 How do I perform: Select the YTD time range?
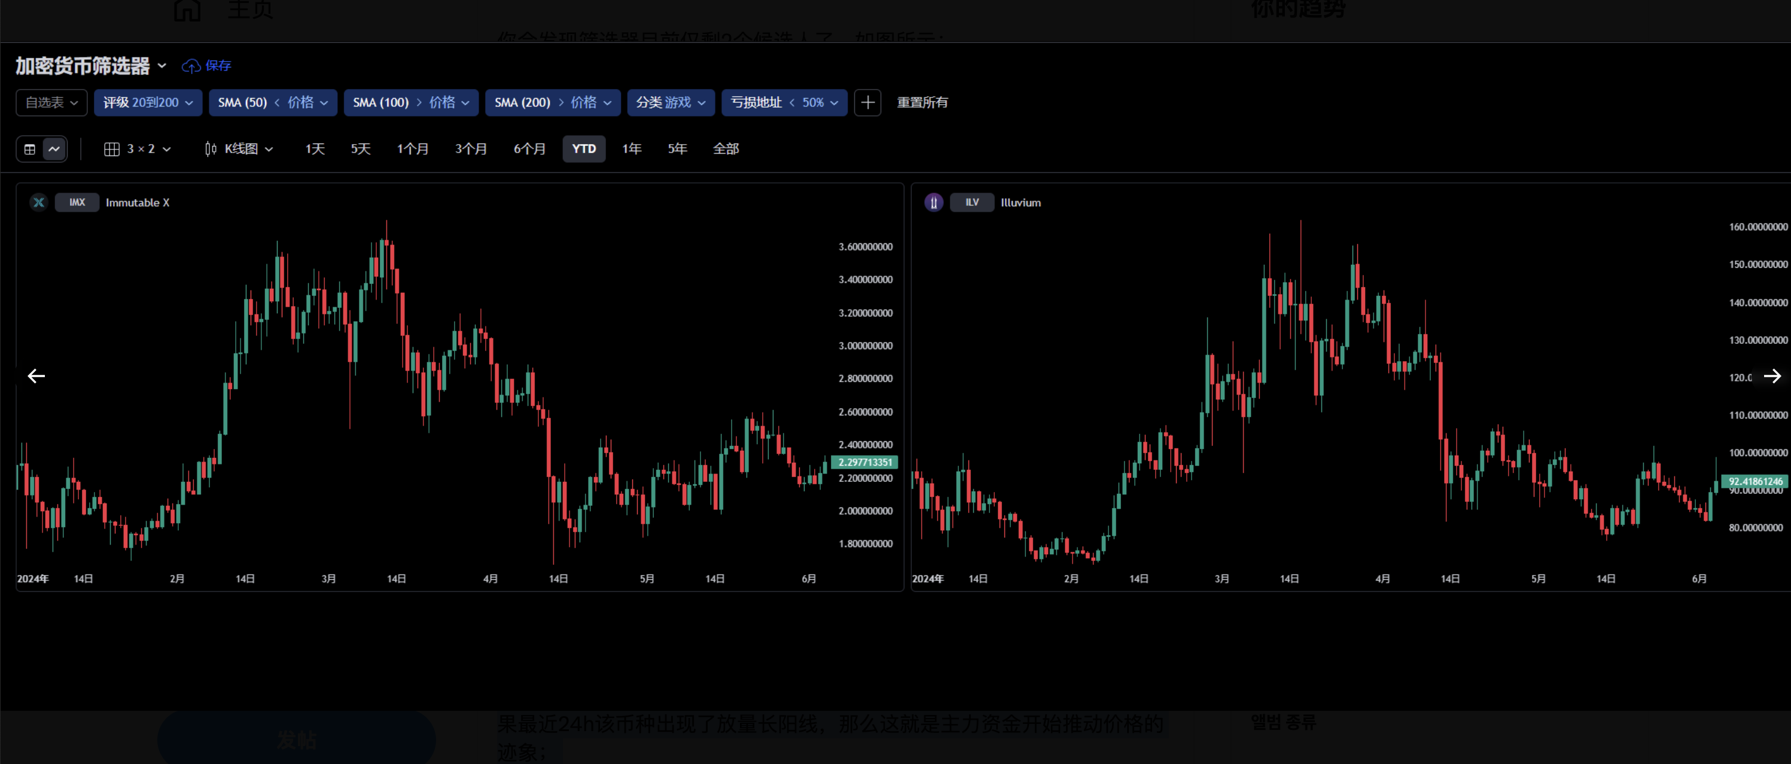click(584, 149)
